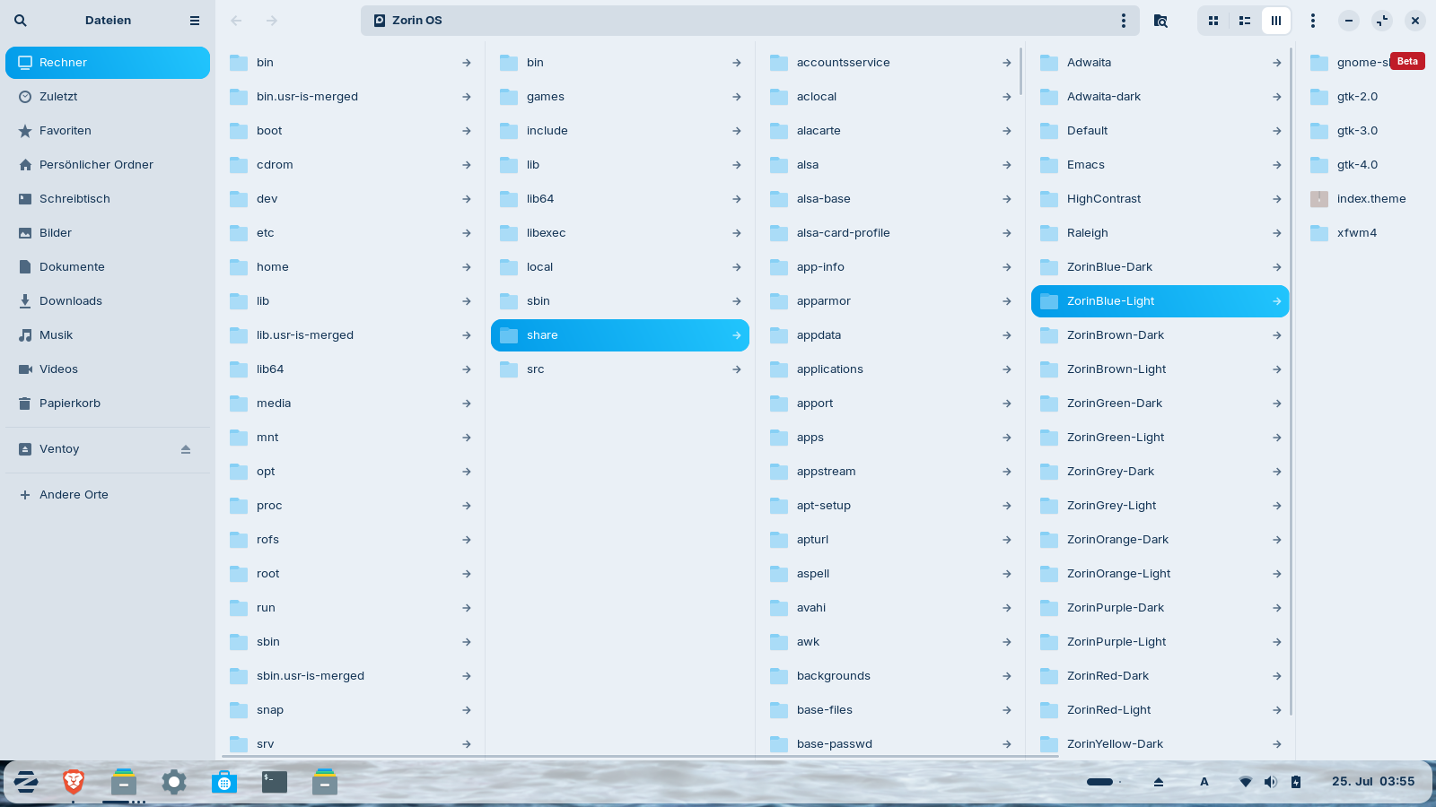Screen dimensions: 1436x807
Task: Open the Videos folder in the sidebar
Action: [x=108, y=369]
